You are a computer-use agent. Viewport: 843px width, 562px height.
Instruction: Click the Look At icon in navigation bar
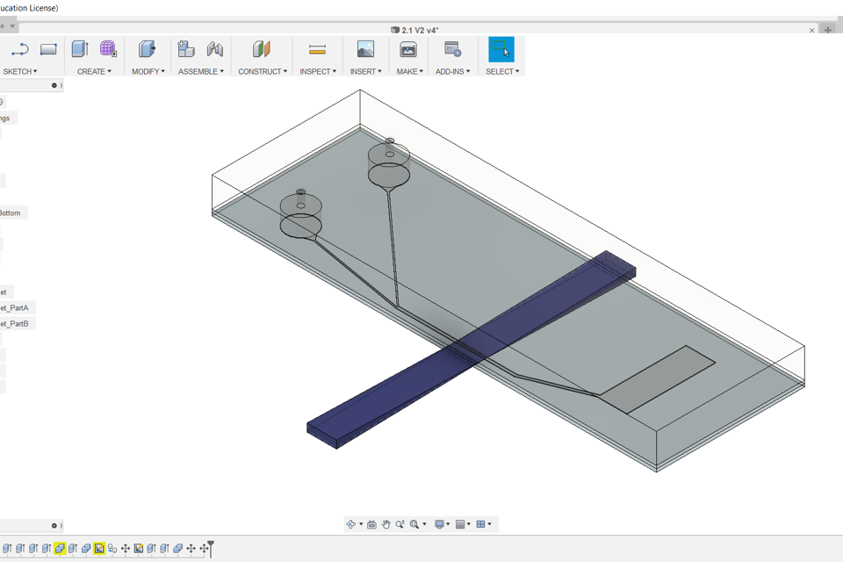[371, 524]
